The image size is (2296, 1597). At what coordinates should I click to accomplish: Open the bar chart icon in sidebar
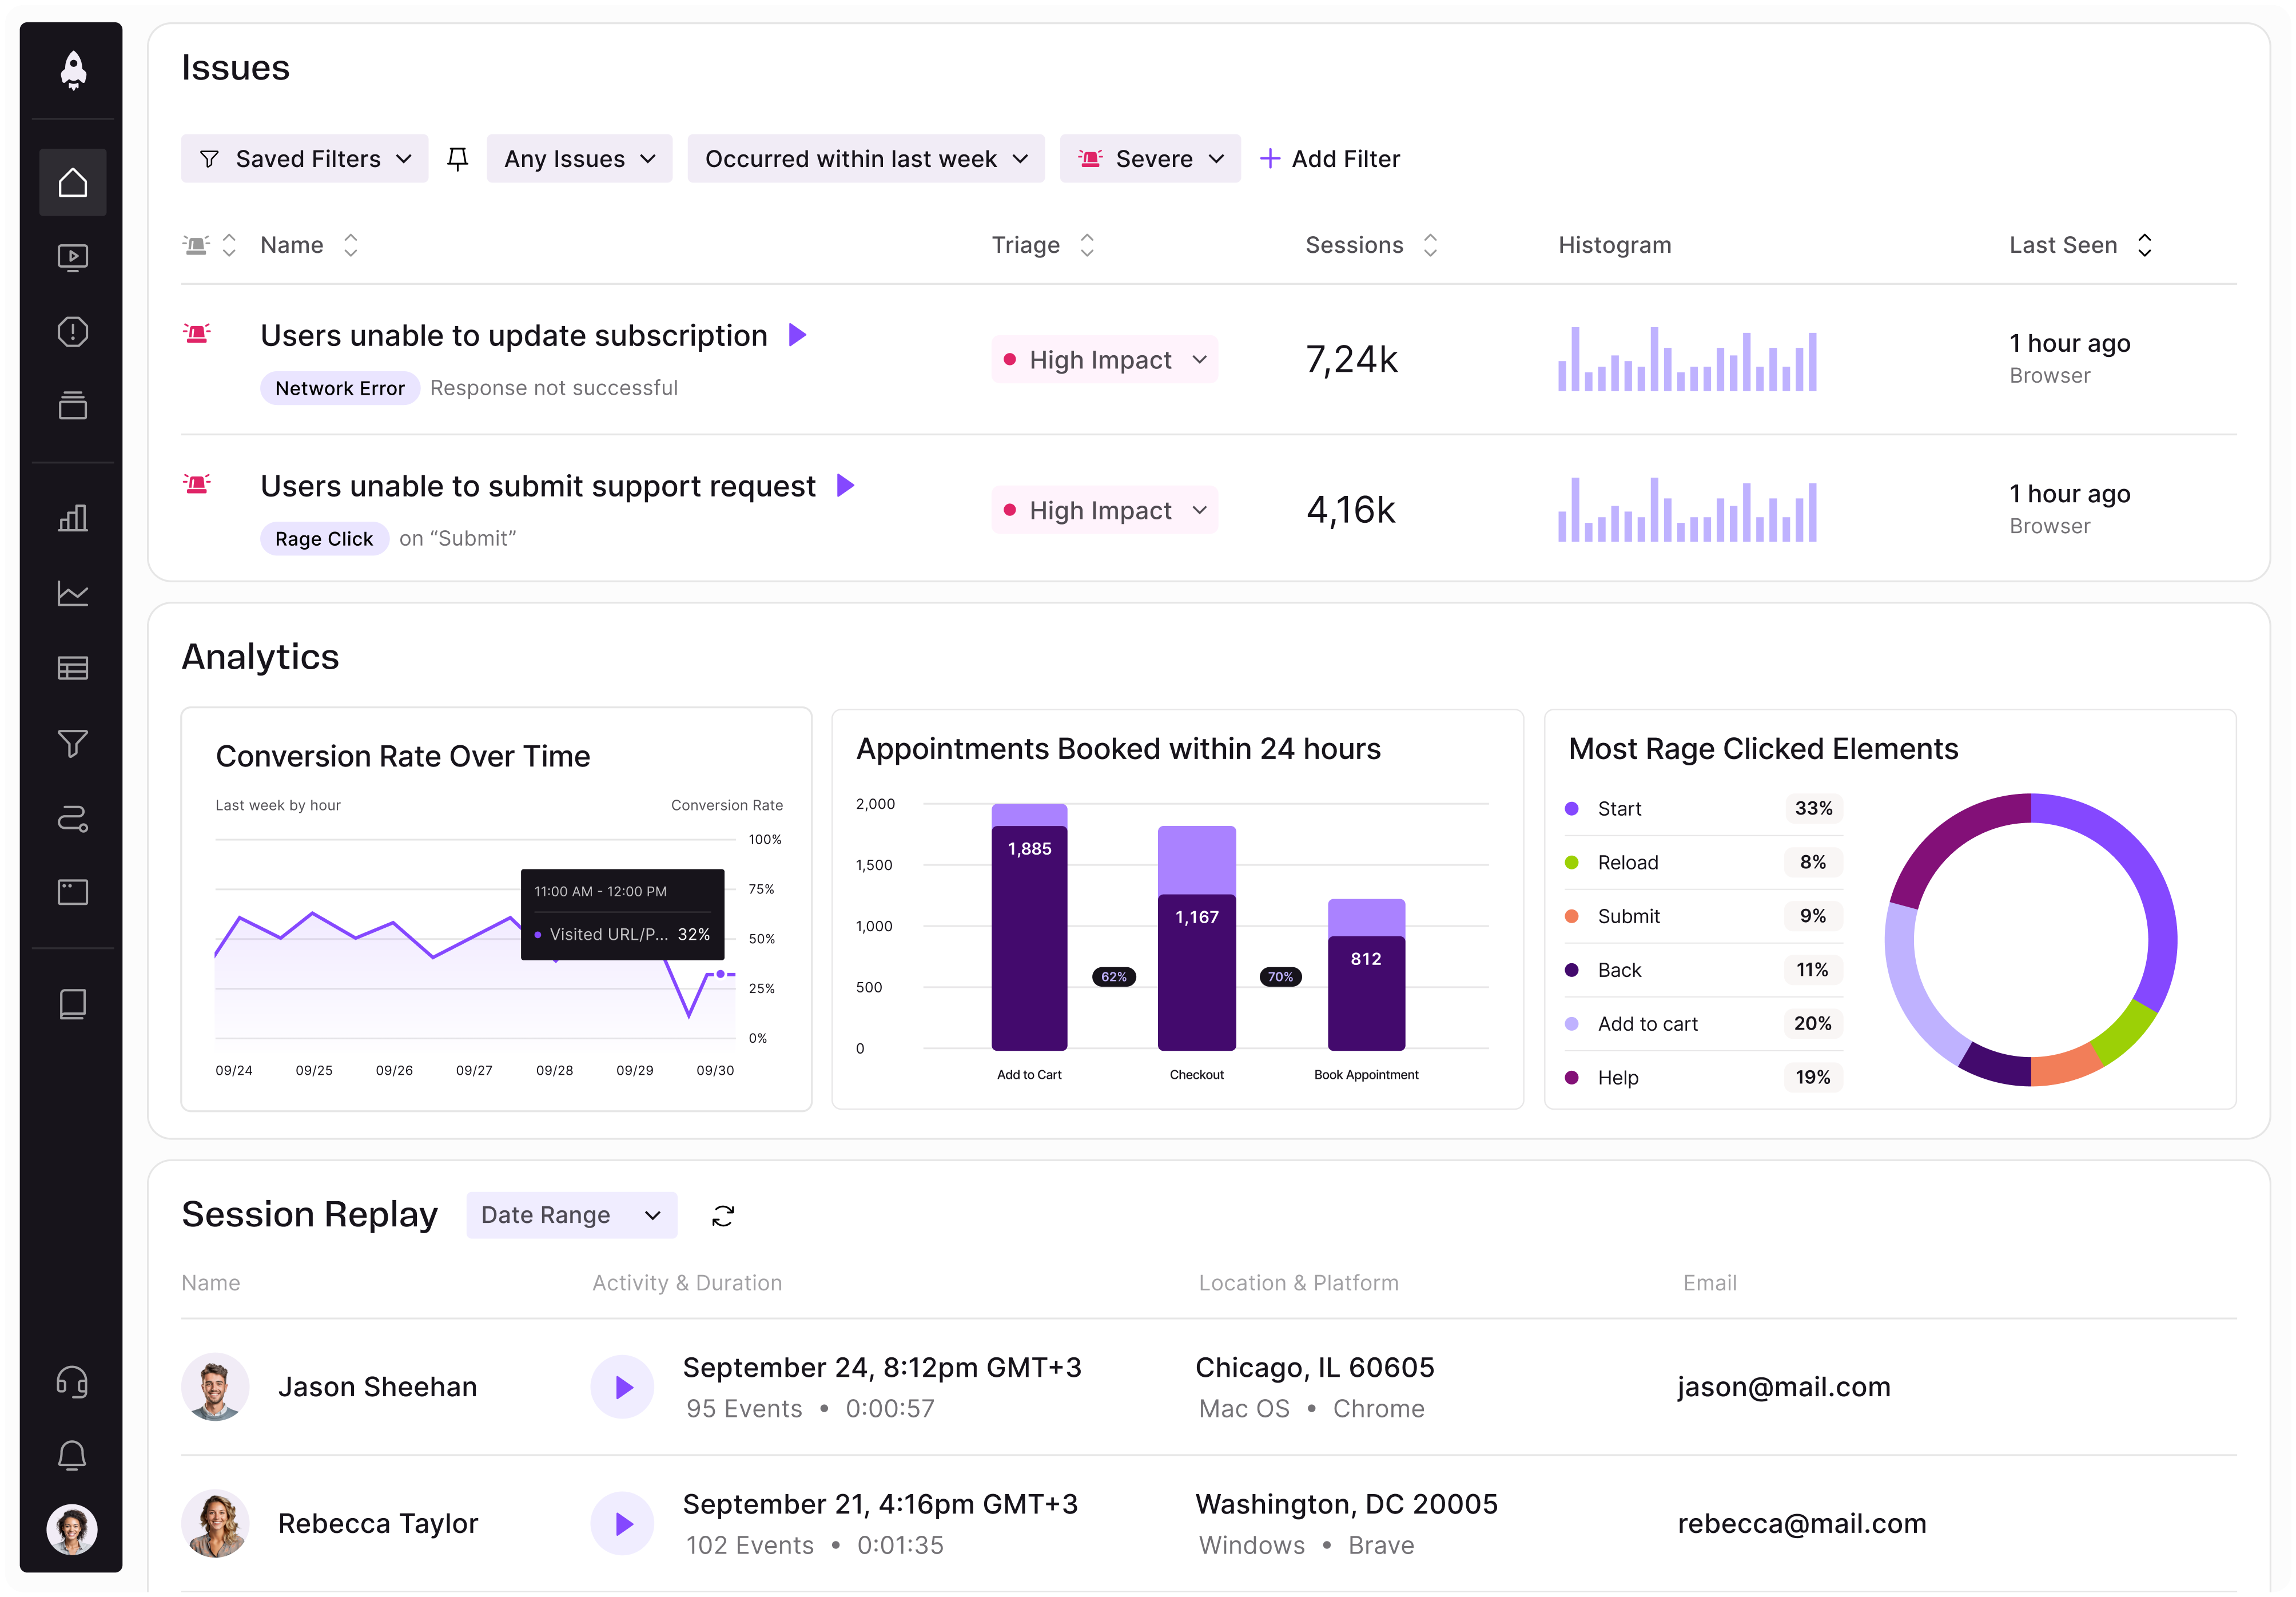pyautogui.click(x=73, y=518)
